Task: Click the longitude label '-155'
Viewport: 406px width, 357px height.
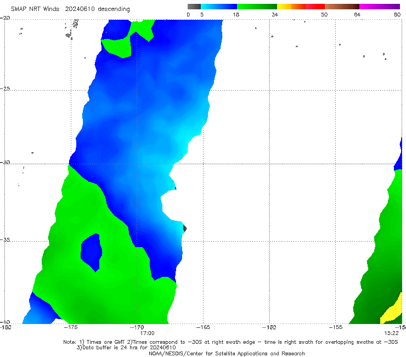Action: [336, 327]
